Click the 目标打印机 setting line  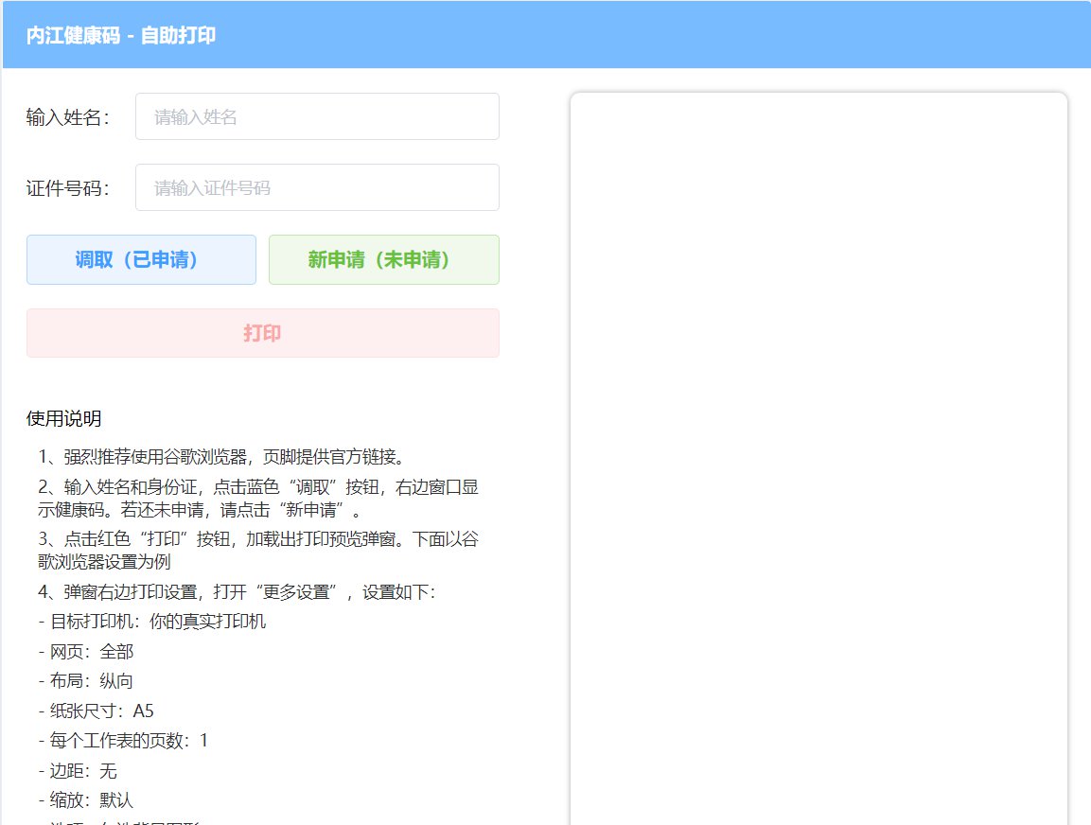coord(152,622)
